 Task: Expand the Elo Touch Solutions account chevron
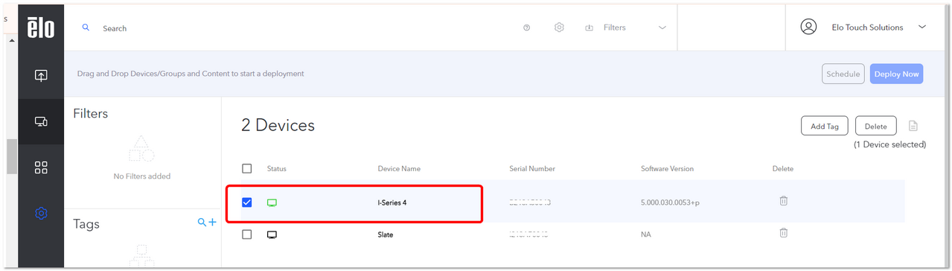922,27
